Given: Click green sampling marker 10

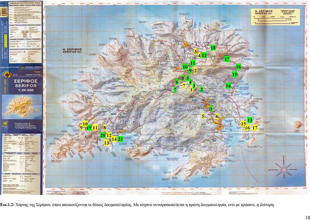Looking at the screenshot, I should 185,67.
